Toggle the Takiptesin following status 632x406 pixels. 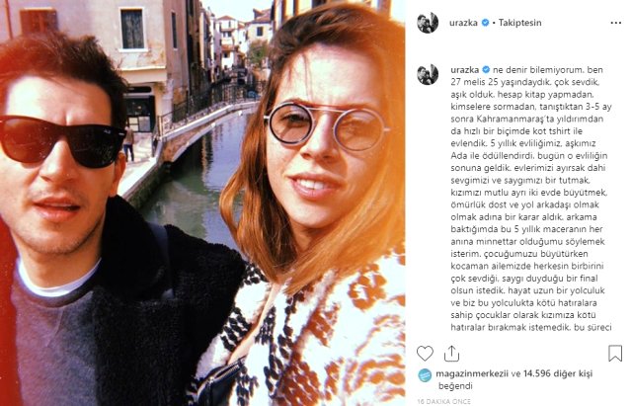(x=519, y=23)
